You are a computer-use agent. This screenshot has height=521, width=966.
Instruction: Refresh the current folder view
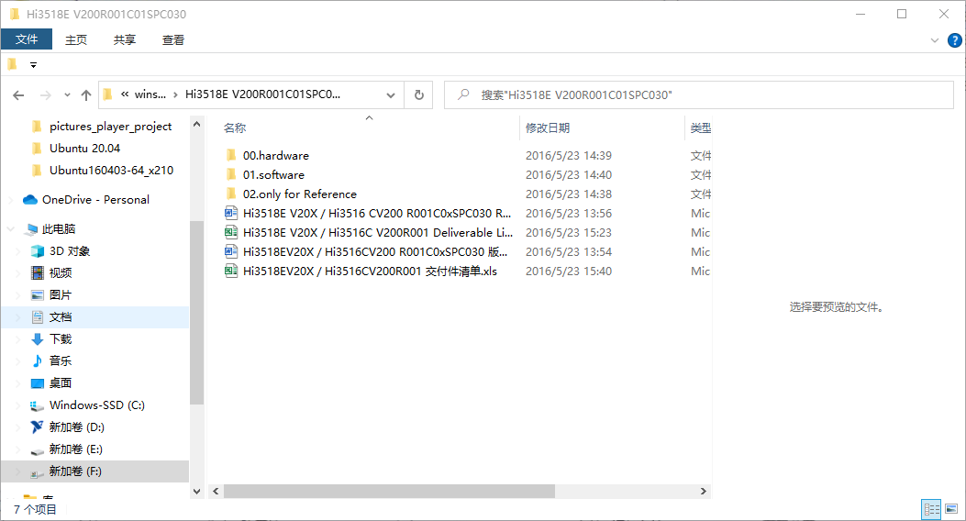(x=419, y=94)
